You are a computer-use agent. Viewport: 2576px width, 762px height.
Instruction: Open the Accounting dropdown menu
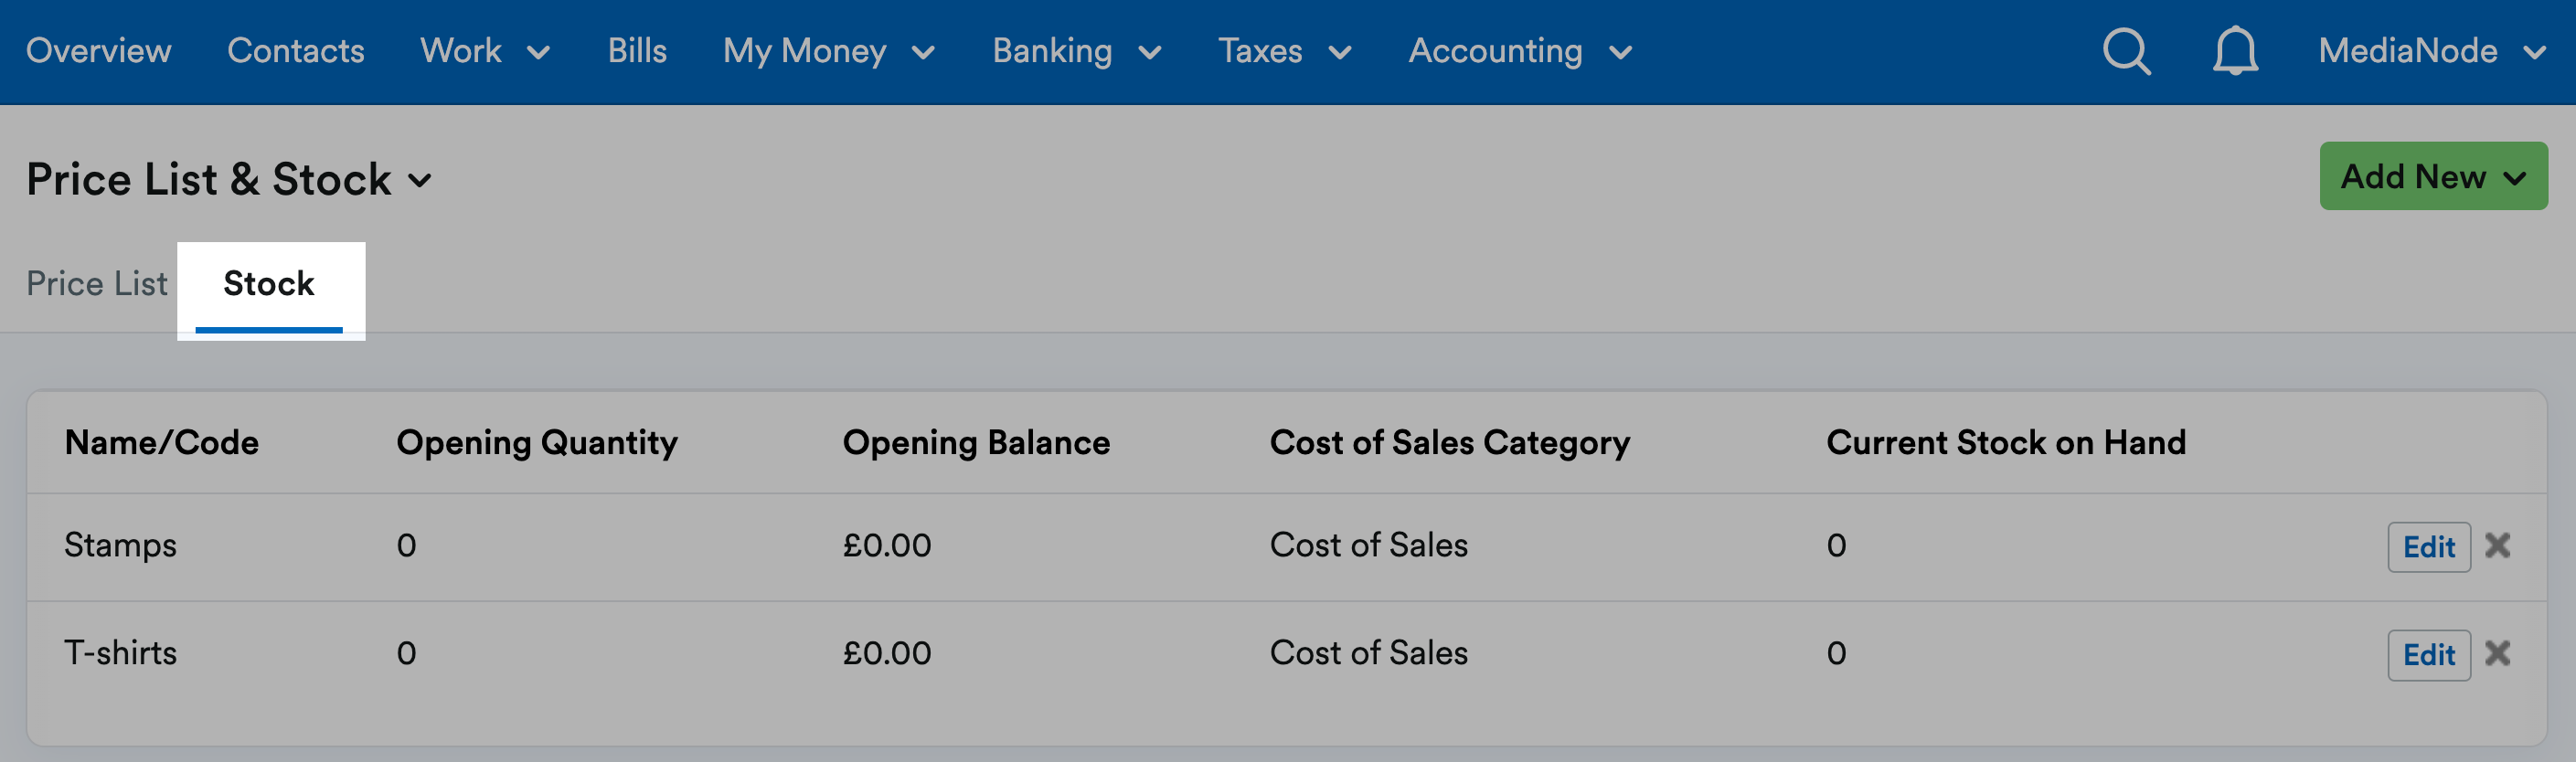(x=1520, y=51)
